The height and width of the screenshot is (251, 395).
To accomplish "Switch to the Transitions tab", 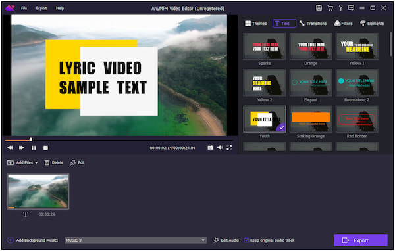I will click(313, 24).
